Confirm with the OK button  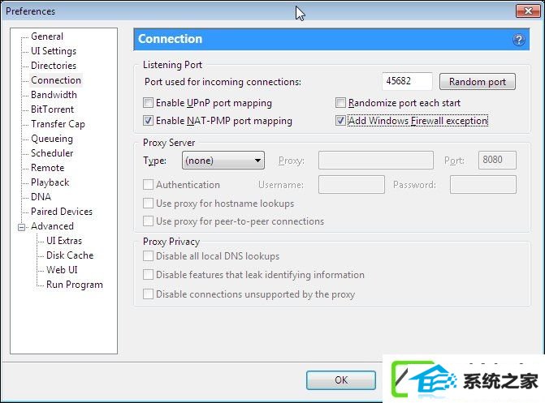(x=341, y=380)
